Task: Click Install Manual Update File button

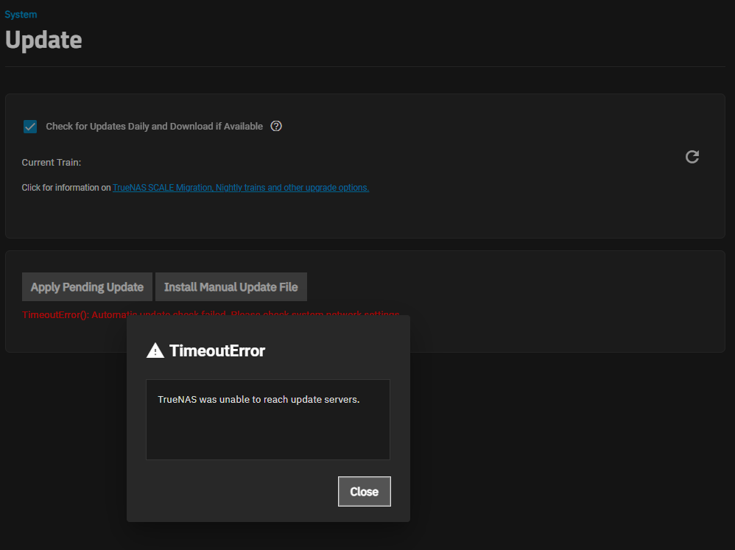Action: tap(231, 286)
